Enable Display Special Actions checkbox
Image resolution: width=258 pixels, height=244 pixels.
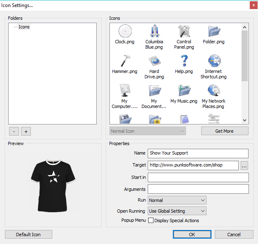(151, 221)
